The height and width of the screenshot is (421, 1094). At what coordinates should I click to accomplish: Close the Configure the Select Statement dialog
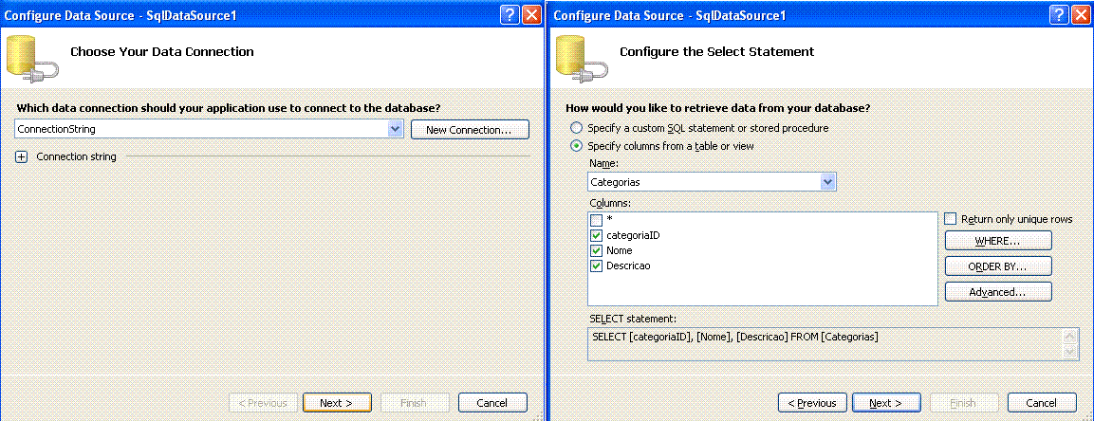(x=1082, y=15)
